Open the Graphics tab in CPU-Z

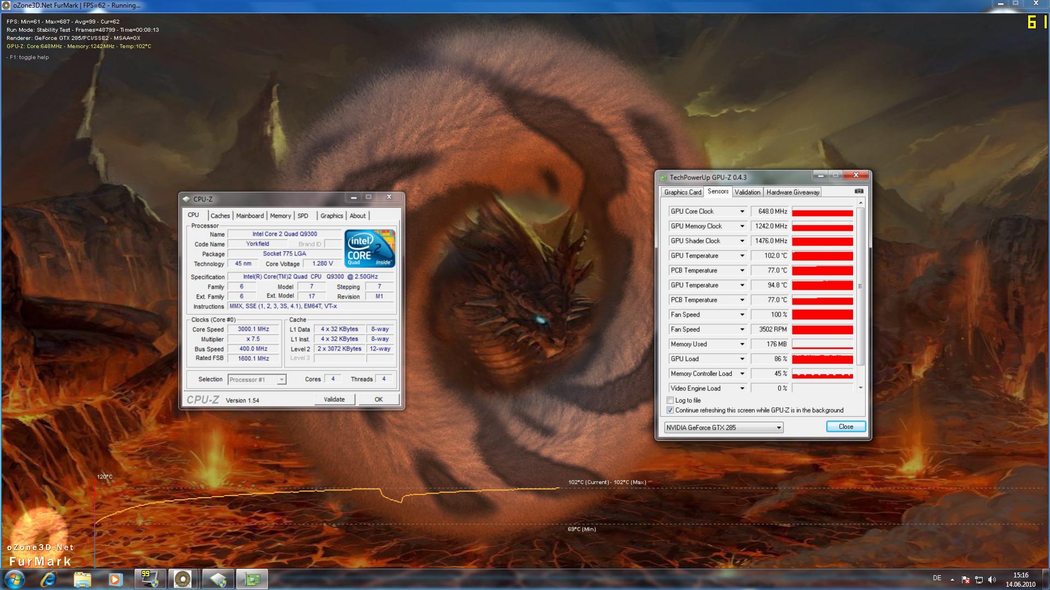(x=332, y=216)
